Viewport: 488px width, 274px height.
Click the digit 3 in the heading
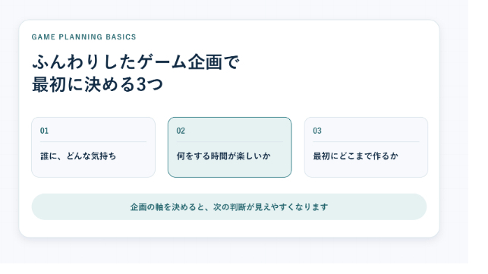pos(142,85)
